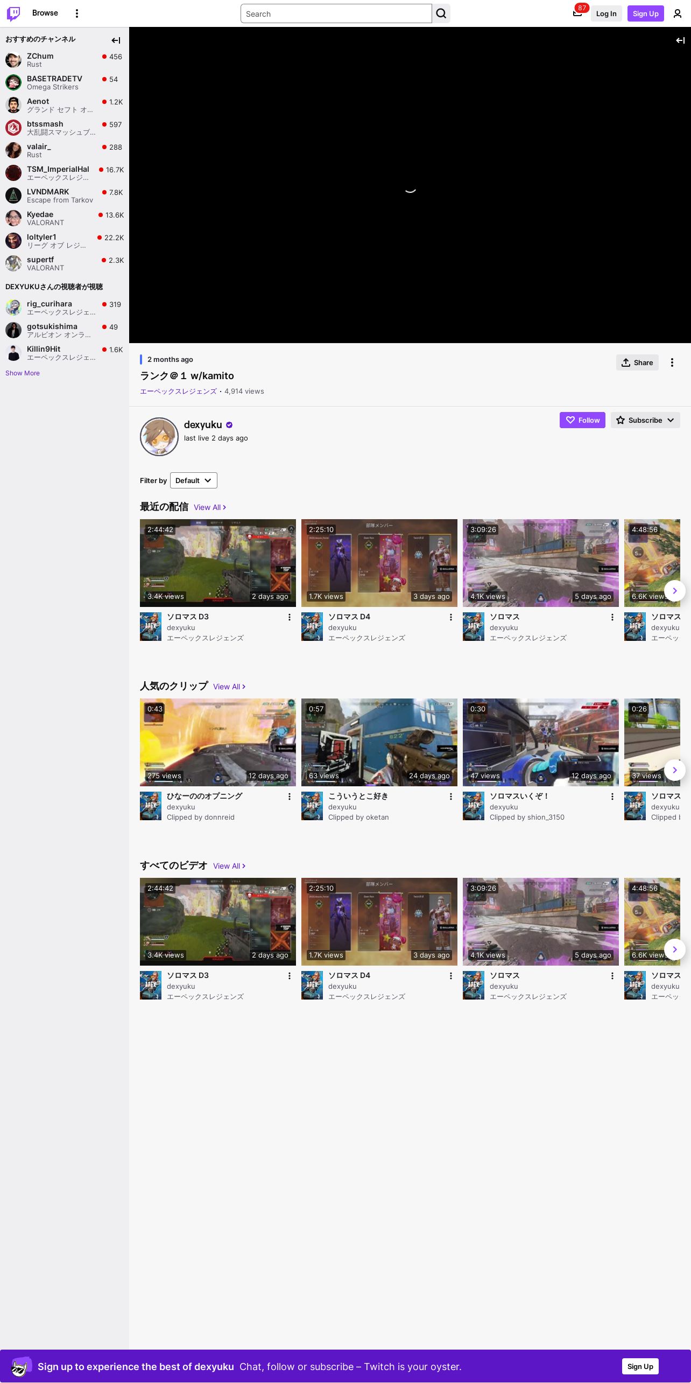This screenshot has height=1383, width=691.
Task: Click the Twitch logo home icon
Action: click(13, 13)
